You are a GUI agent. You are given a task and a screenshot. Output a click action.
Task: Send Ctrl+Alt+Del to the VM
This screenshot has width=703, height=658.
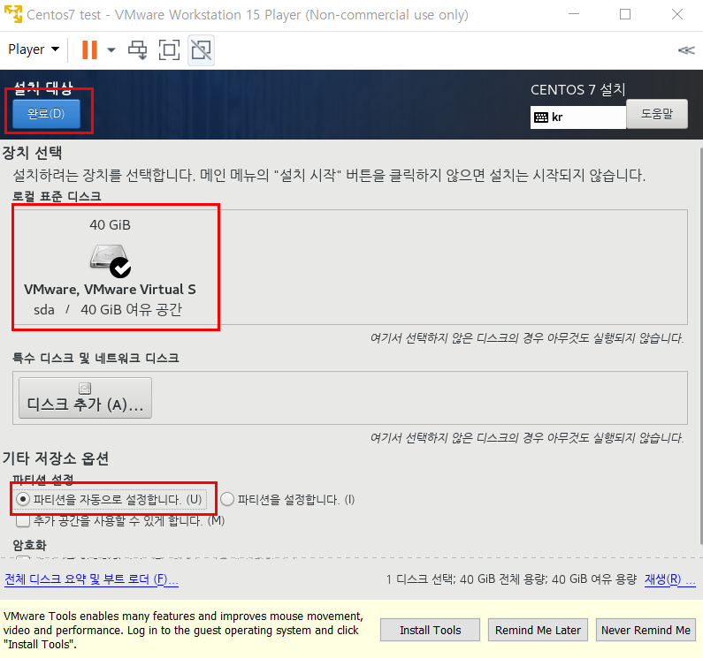point(138,49)
